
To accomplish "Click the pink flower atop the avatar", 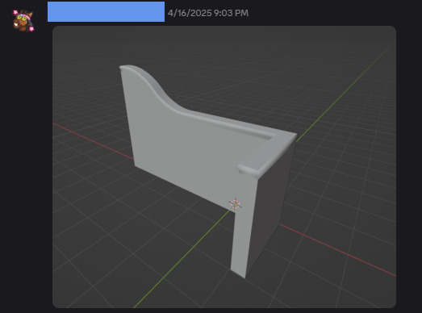I will tap(15, 12).
